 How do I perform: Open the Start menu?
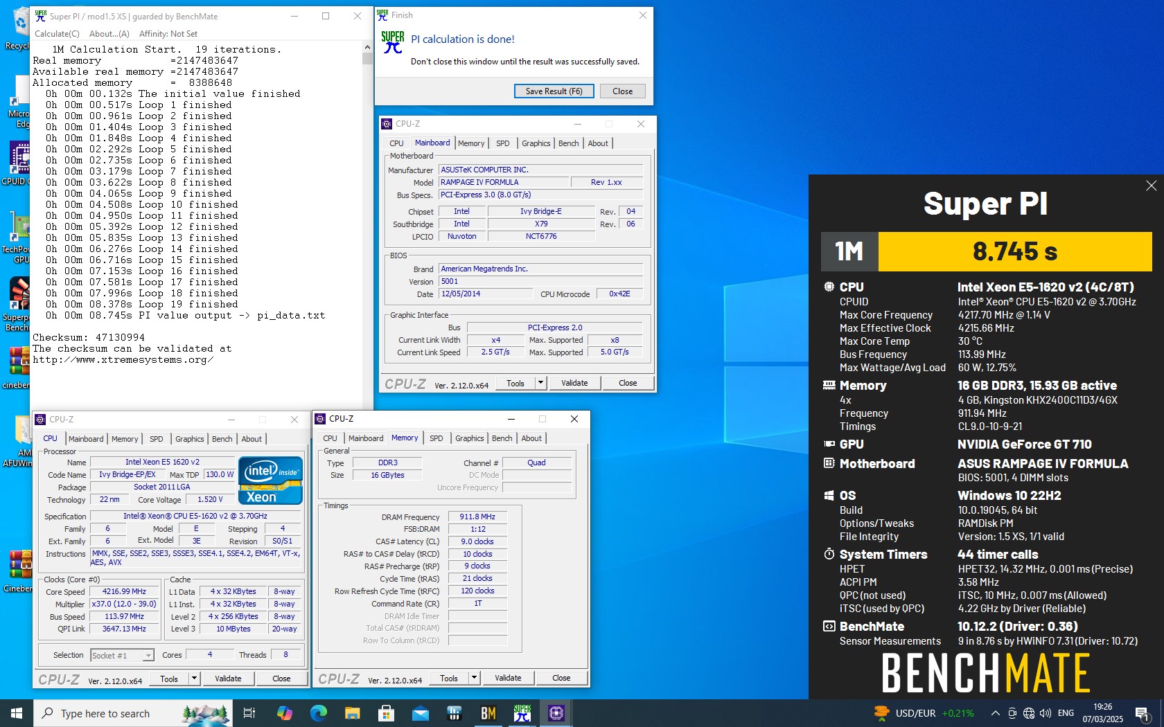[17, 713]
